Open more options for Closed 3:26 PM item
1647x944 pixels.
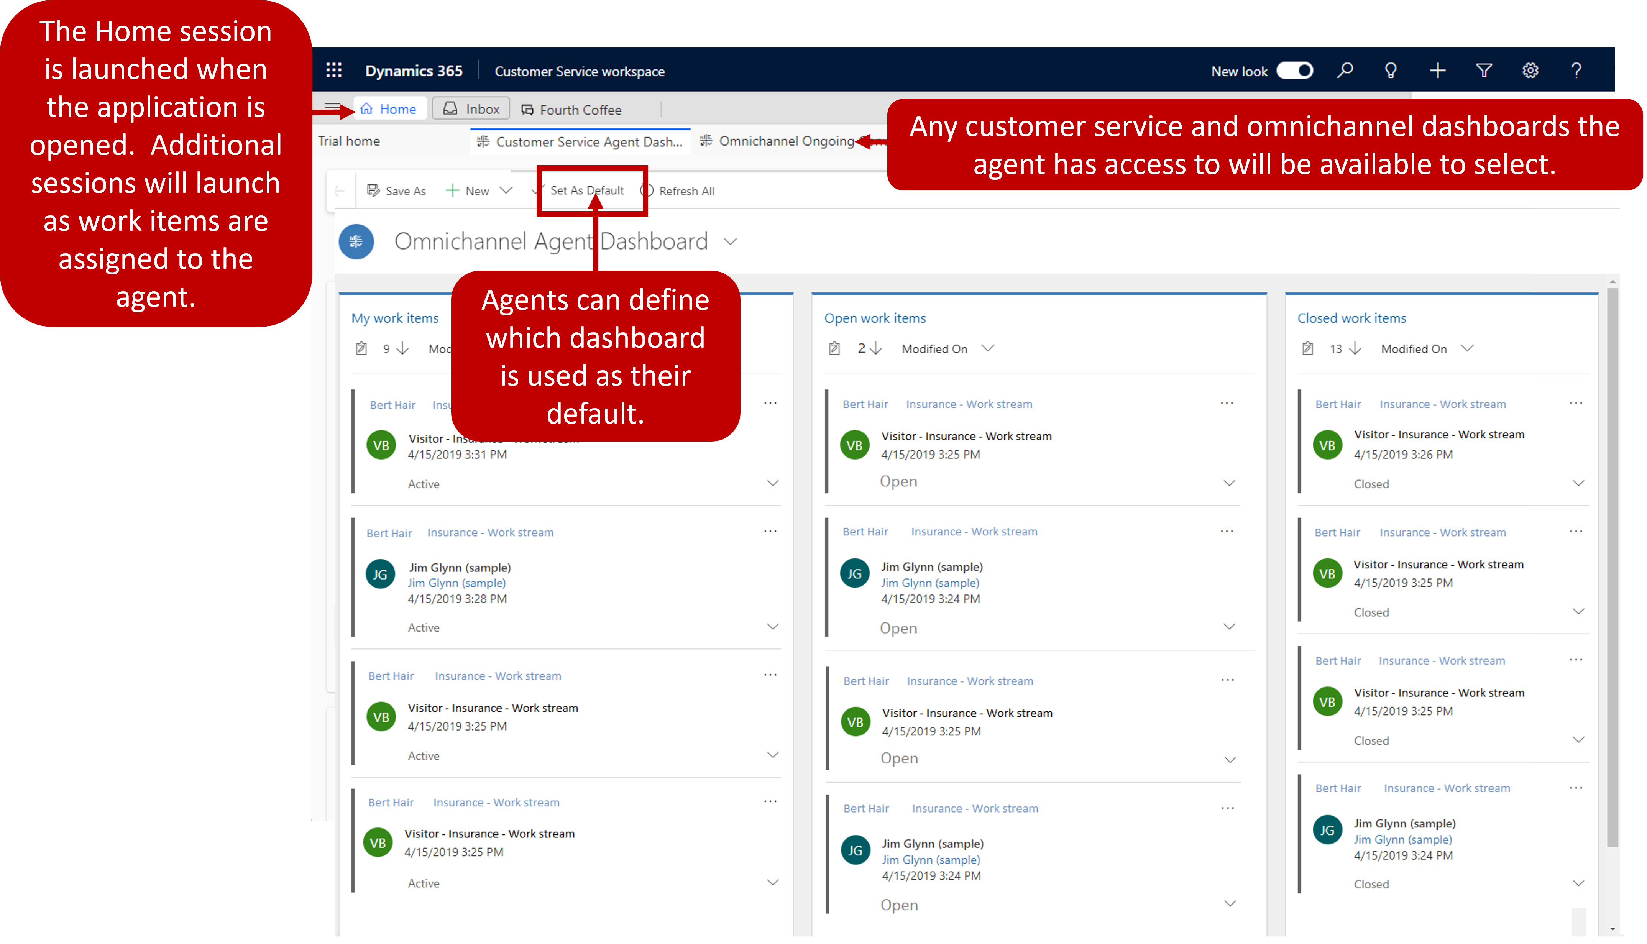(x=1576, y=402)
